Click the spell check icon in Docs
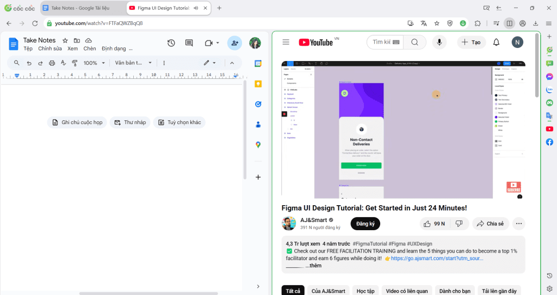 pos(63,63)
